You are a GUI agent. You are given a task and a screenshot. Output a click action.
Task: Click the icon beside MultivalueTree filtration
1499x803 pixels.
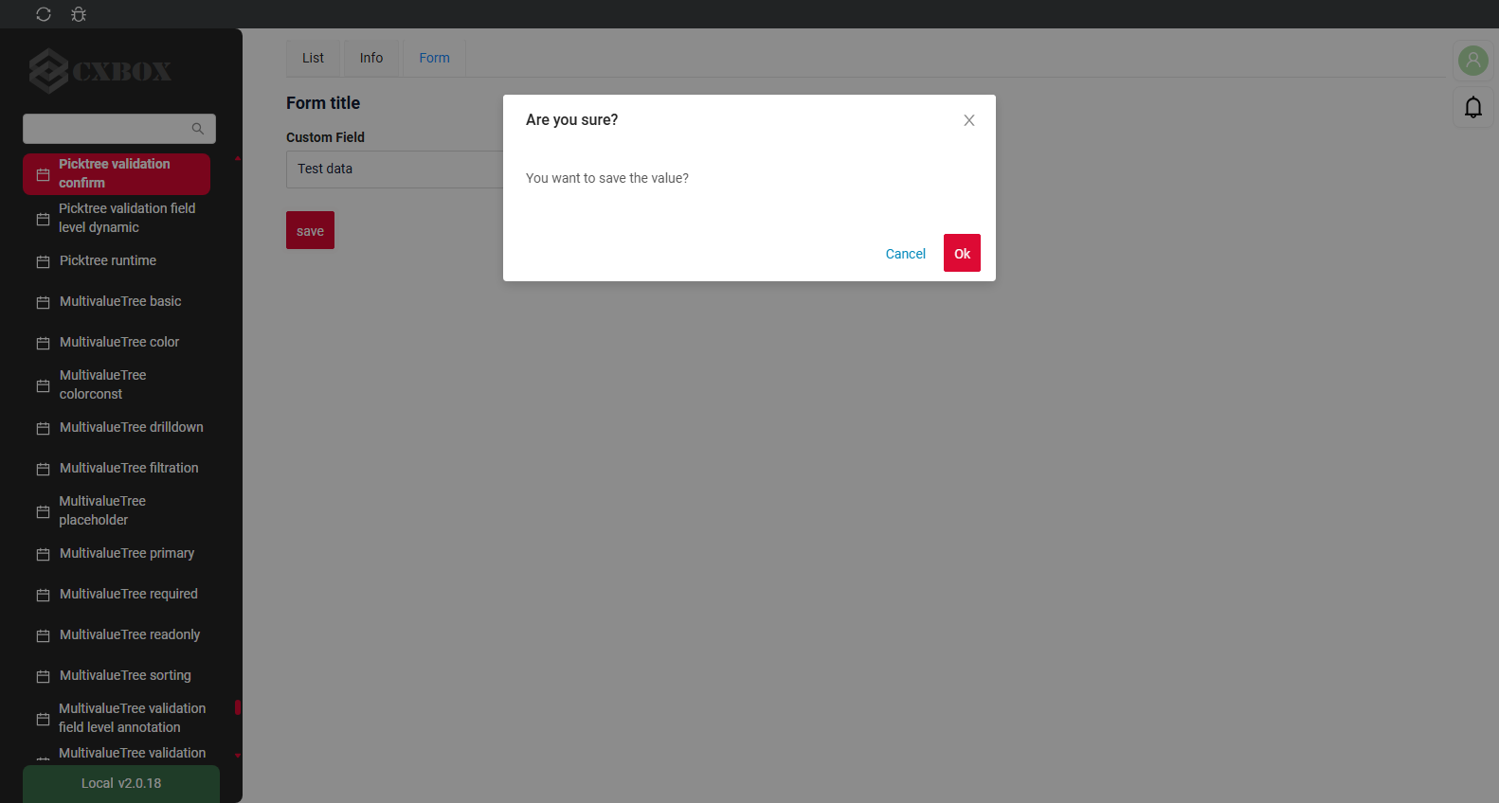tap(43, 469)
